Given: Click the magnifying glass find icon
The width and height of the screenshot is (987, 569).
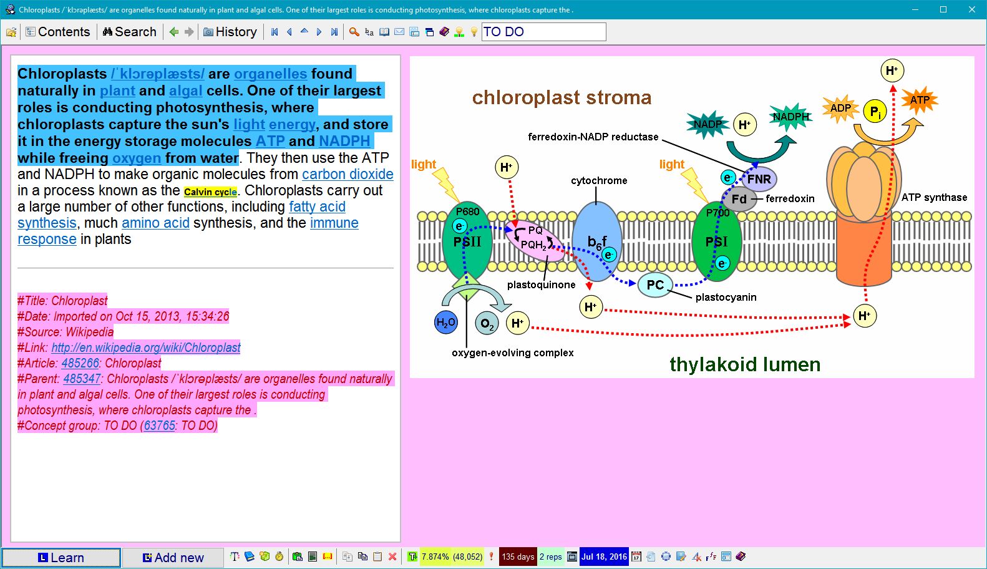Looking at the screenshot, I should 354,32.
